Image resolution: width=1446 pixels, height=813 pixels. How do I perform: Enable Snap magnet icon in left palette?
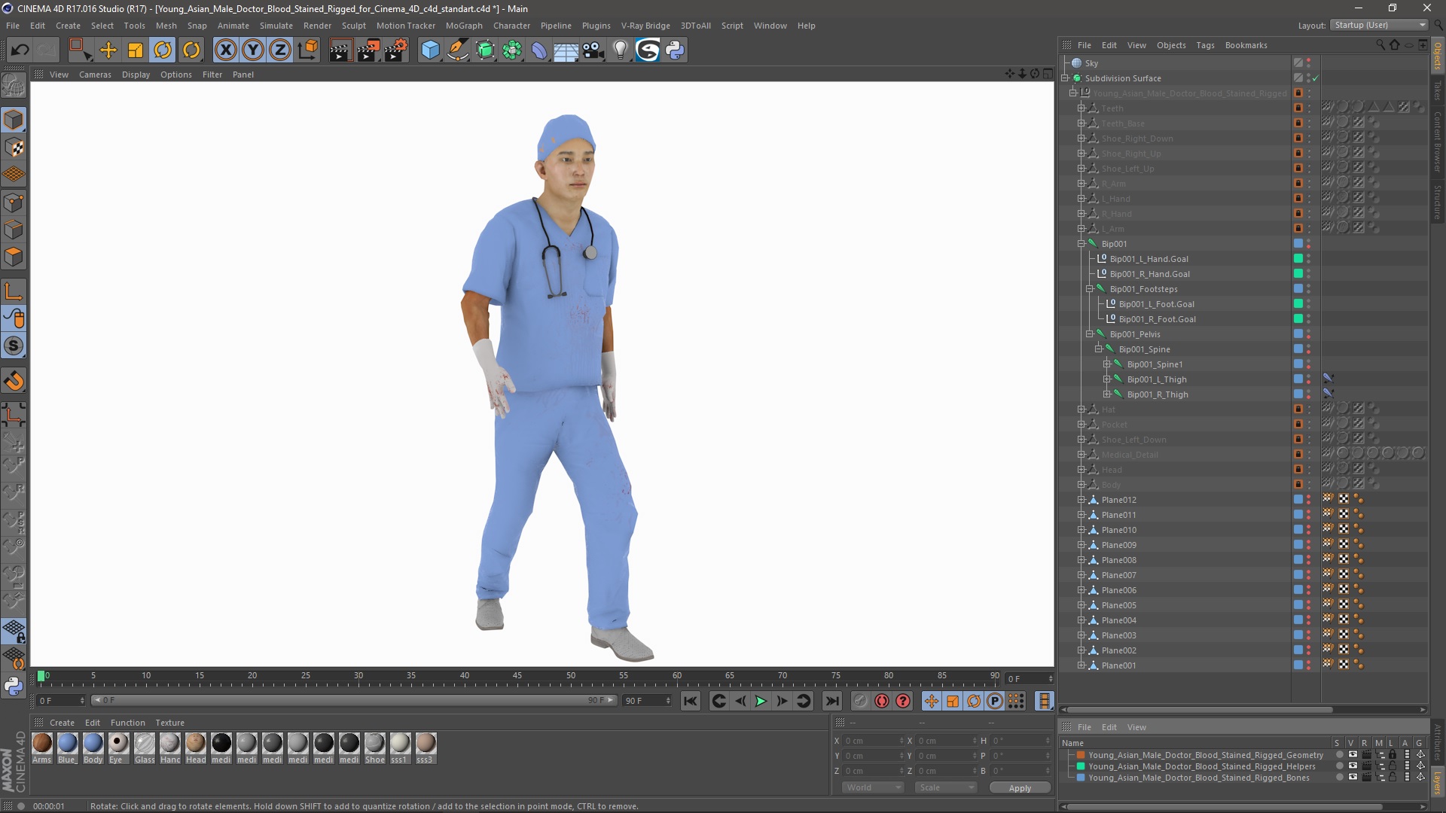pos(14,381)
